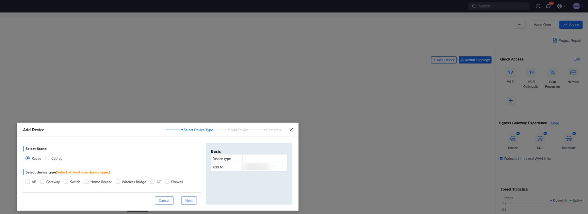
Task: Check the Switch device type box
Action: [66, 182]
